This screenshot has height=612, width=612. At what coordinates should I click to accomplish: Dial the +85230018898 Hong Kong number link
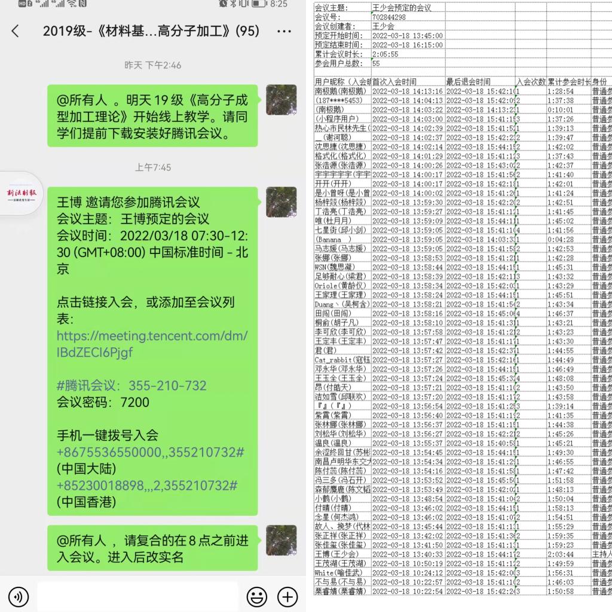pyautogui.click(x=147, y=485)
